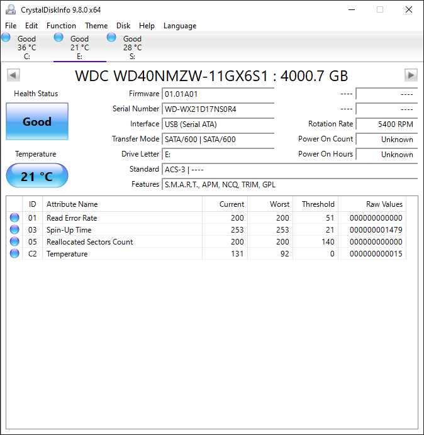Click the Drive Letter field E:
Screen dimensions: 424x435
pyautogui.click(x=218, y=154)
